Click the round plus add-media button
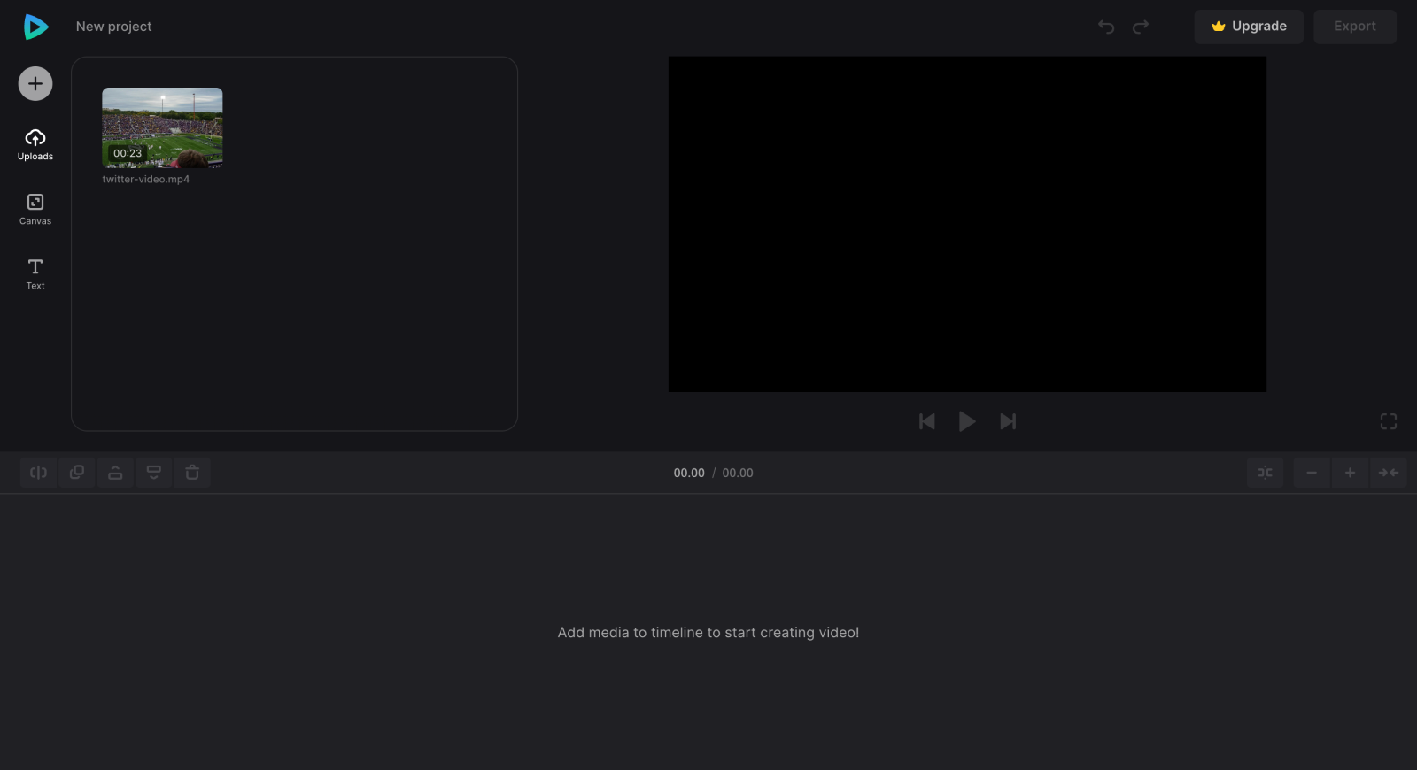Image resolution: width=1417 pixels, height=770 pixels. 35,84
